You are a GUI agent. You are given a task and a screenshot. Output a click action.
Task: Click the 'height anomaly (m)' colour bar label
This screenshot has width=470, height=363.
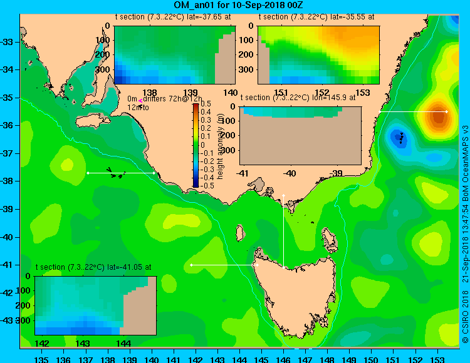click(x=220, y=146)
